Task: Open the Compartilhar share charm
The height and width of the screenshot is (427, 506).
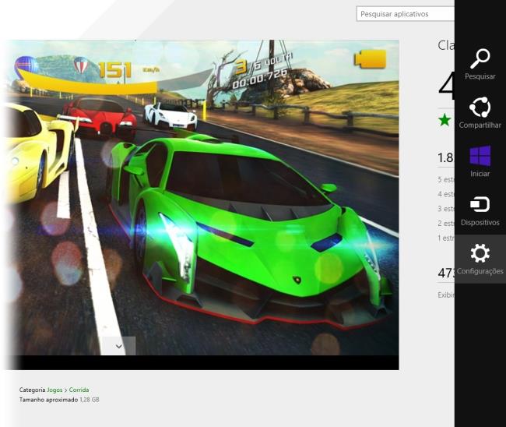Action: [x=480, y=113]
